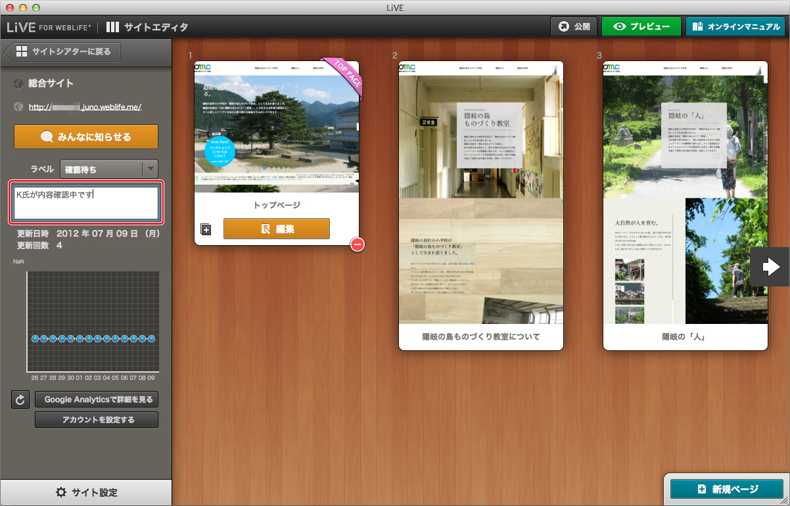Click the pencil icon on 編集 button
Screen dimensions: 790x506
[266, 229]
